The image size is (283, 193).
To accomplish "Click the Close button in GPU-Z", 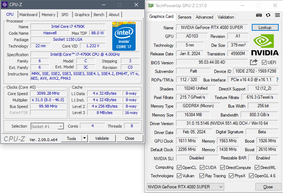I will [268, 187].
